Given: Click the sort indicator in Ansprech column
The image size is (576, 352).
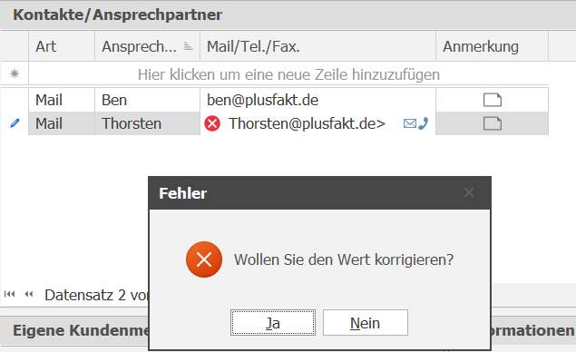Looking at the screenshot, I should tap(189, 46).
